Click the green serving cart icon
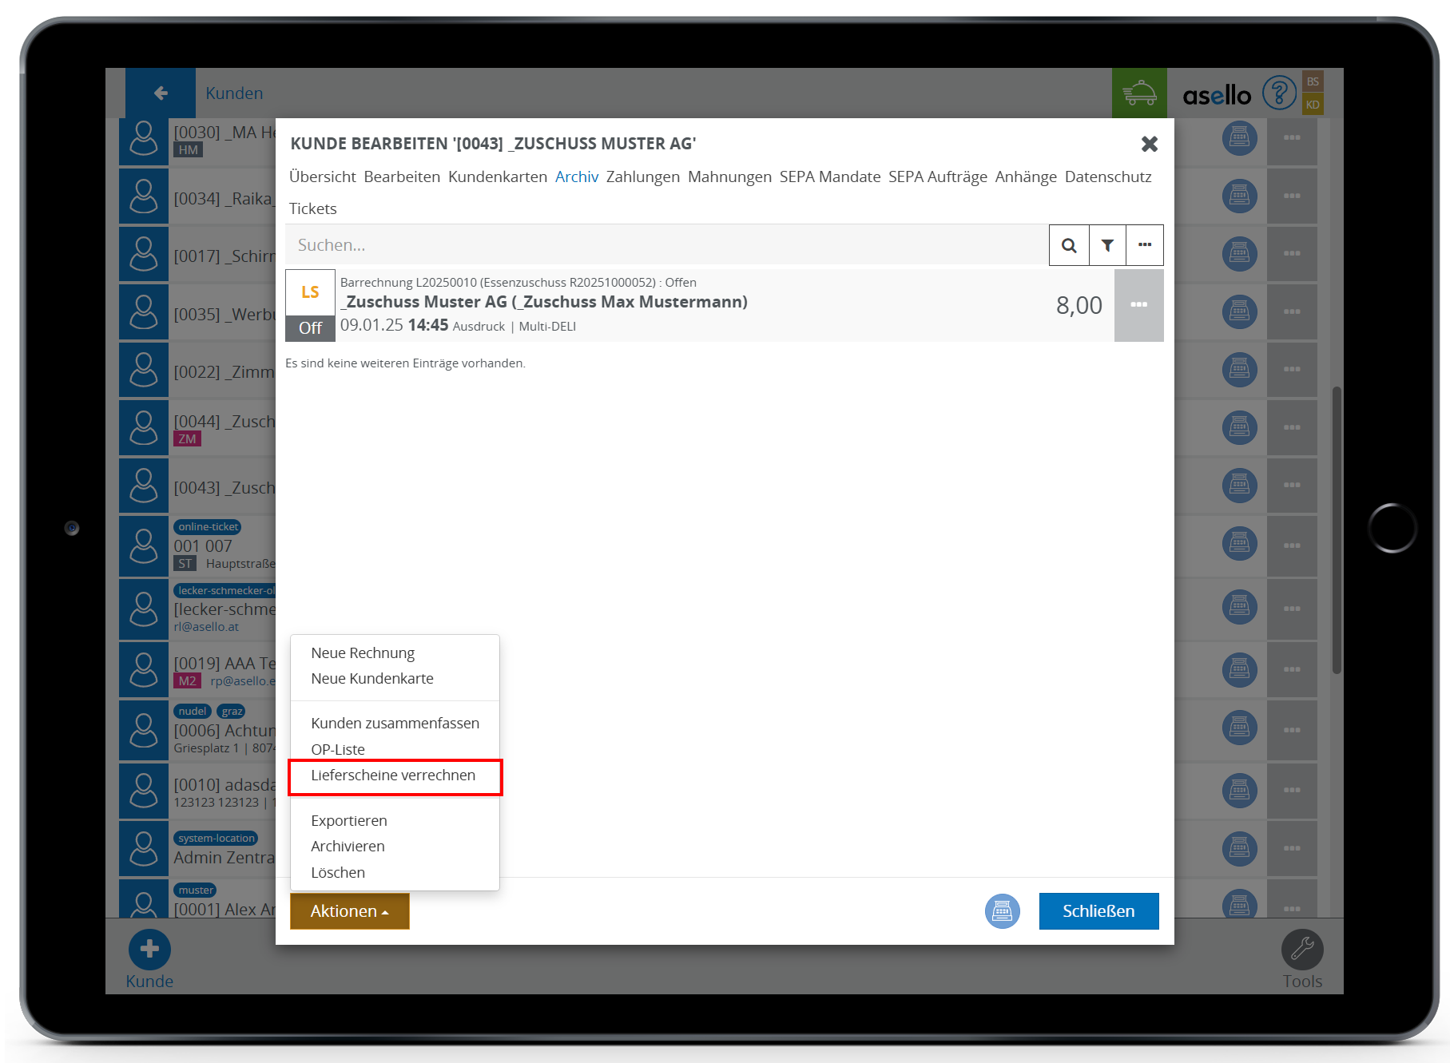1450x1063 pixels. click(x=1139, y=93)
